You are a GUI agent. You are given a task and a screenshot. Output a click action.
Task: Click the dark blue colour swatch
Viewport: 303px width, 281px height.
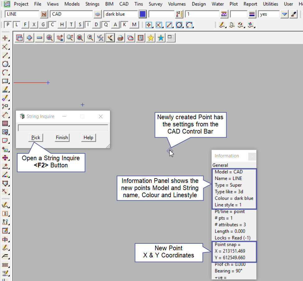click(x=143, y=14)
